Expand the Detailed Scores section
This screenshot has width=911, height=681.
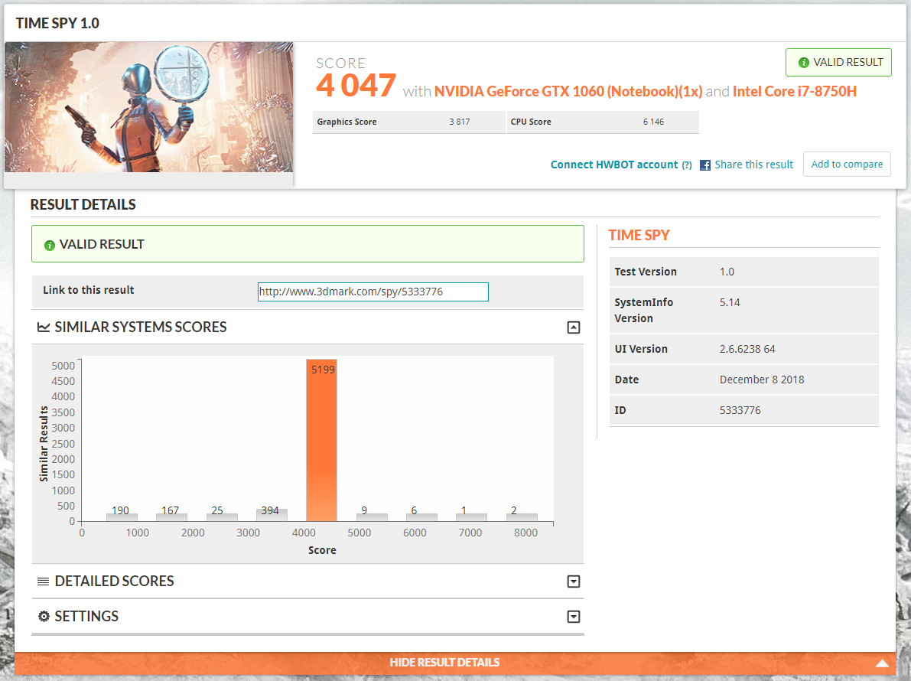574,582
